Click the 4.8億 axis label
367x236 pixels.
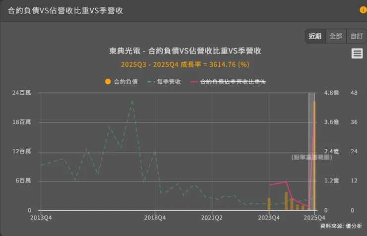coord(331,93)
